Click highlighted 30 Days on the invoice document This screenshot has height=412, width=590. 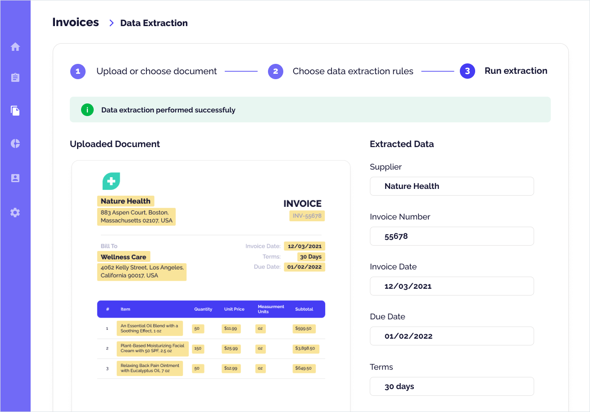point(311,257)
